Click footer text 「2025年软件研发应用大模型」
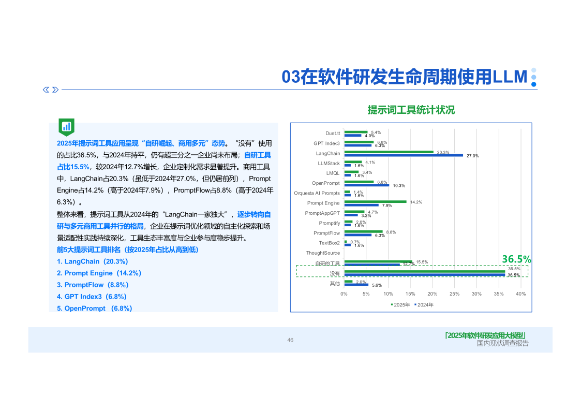This screenshot has height=411, width=581. point(485,335)
